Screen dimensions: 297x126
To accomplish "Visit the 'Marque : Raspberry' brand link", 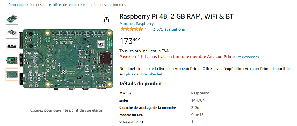I will click(x=136, y=24).
